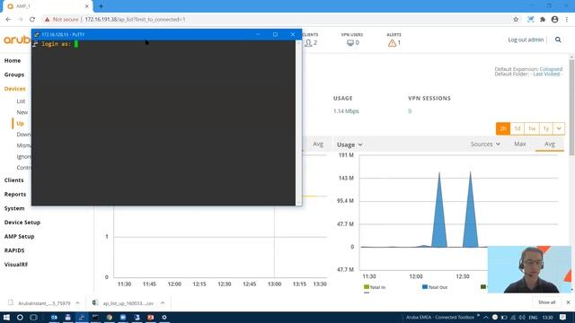Switch to PuTTY on the taskbar
Image resolution: width=575 pixels, height=323 pixels.
pos(82,317)
